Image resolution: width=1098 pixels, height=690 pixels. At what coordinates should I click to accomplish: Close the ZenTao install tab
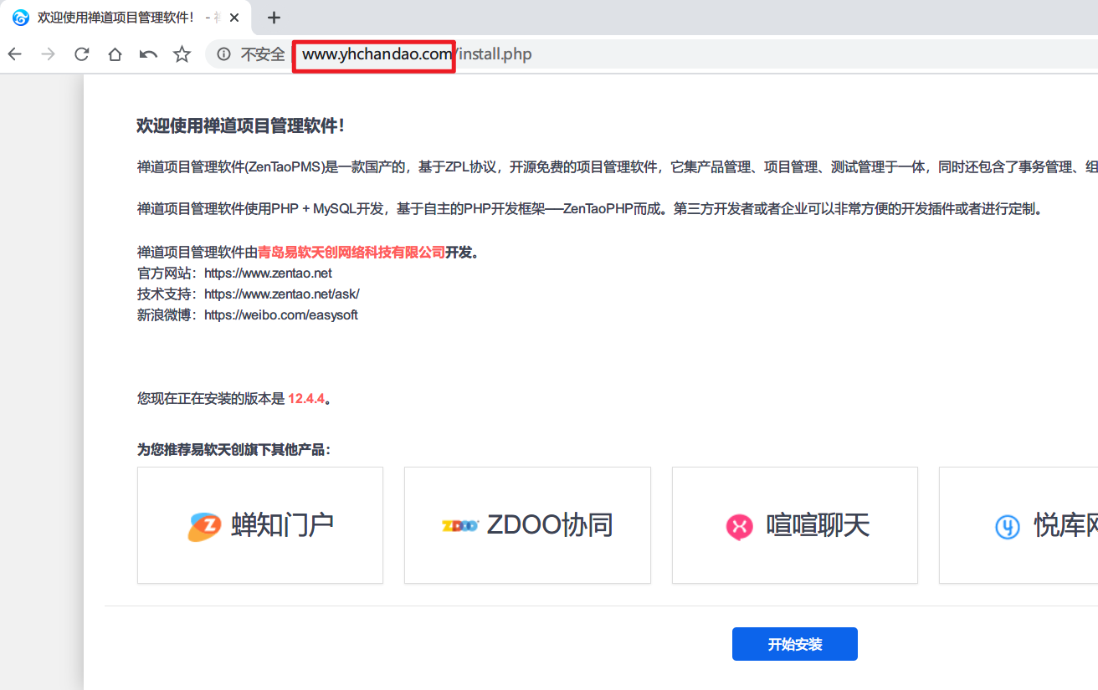click(x=234, y=18)
